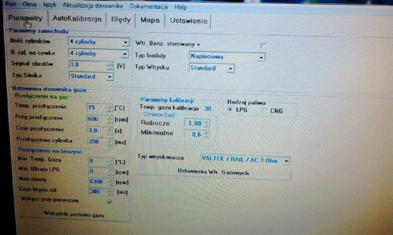
Task: Tick the Wtr. Benz. sterowany + checkbox
Action: (263, 46)
